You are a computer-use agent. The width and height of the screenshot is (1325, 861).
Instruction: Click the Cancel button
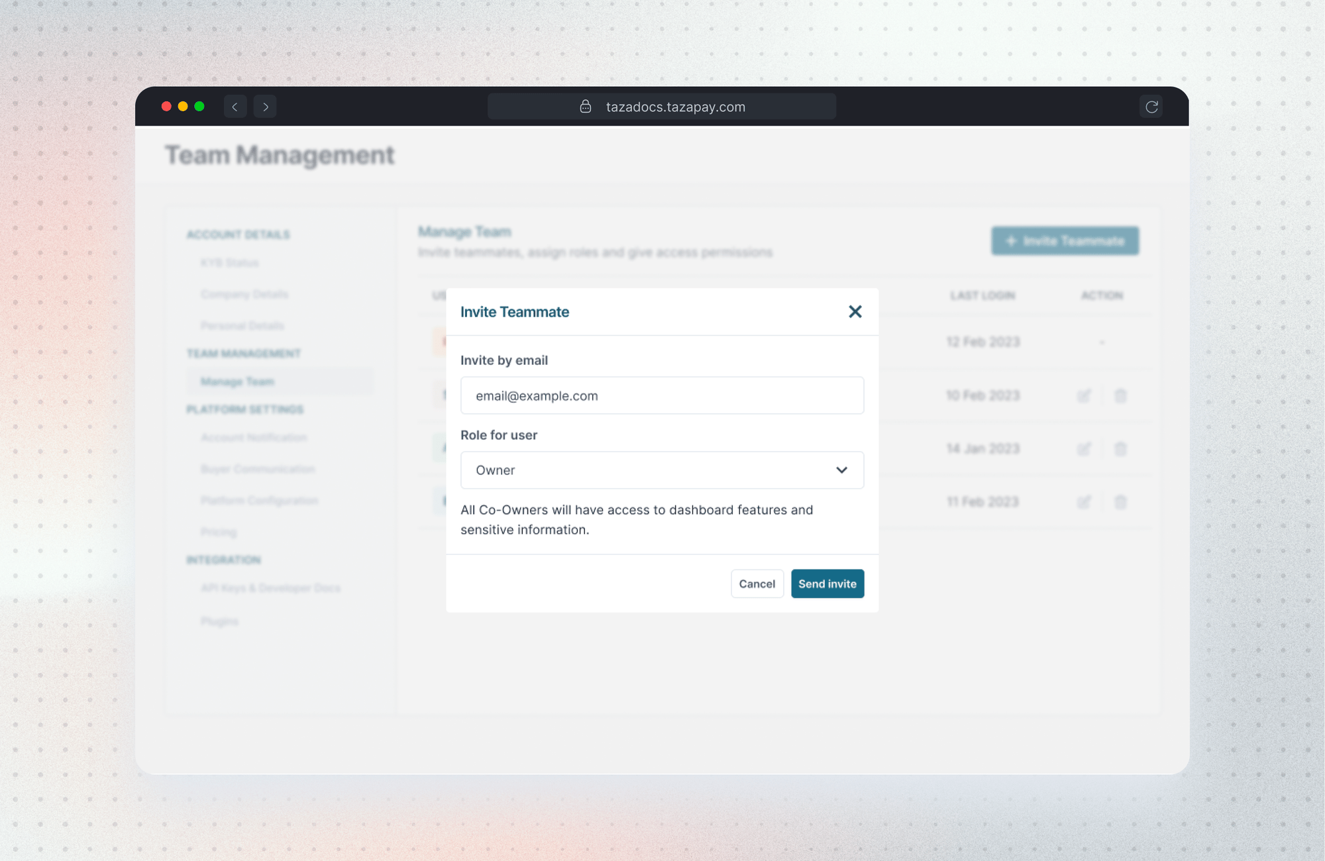click(757, 583)
